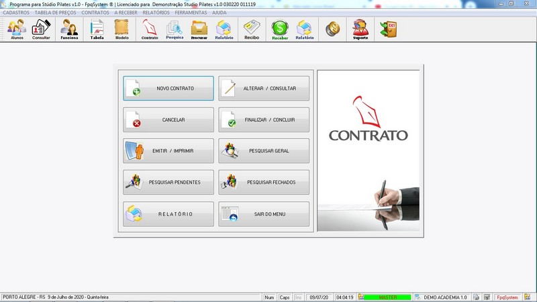Click the icon left of MASTER indicator

pos(361,297)
